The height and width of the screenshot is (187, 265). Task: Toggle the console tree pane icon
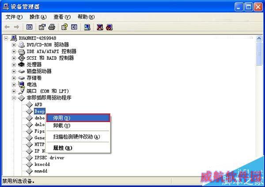(30, 27)
